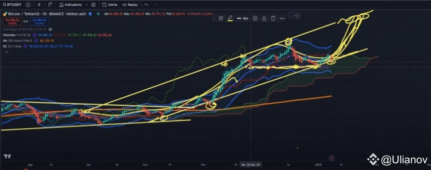431x170 pixels.
Task: Click the TradingView logo at bottom left
Action: point(8,156)
